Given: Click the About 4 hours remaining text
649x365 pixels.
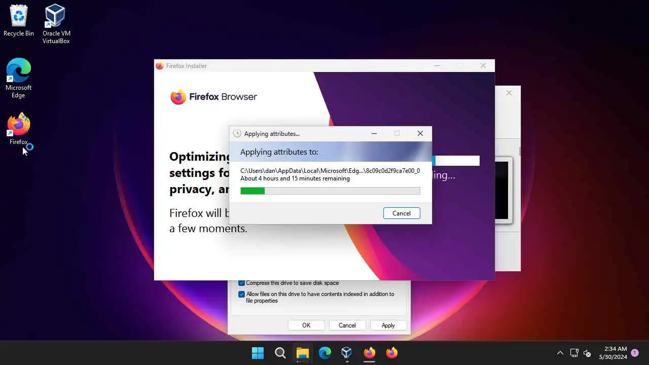Looking at the screenshot, I should [x=295, y=178].
